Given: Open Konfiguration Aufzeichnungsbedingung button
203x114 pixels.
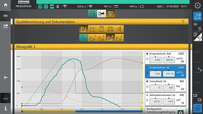Looking at the screenshot, I should coord(166,110).
